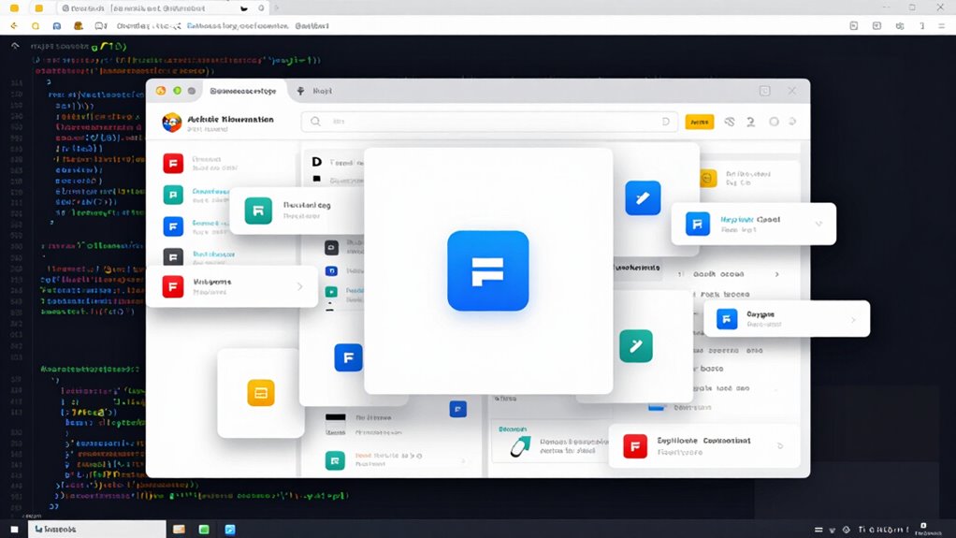Expand chevron on the middle-right floating card
Viewport: 956px width, 538px height.
(853, 320)
